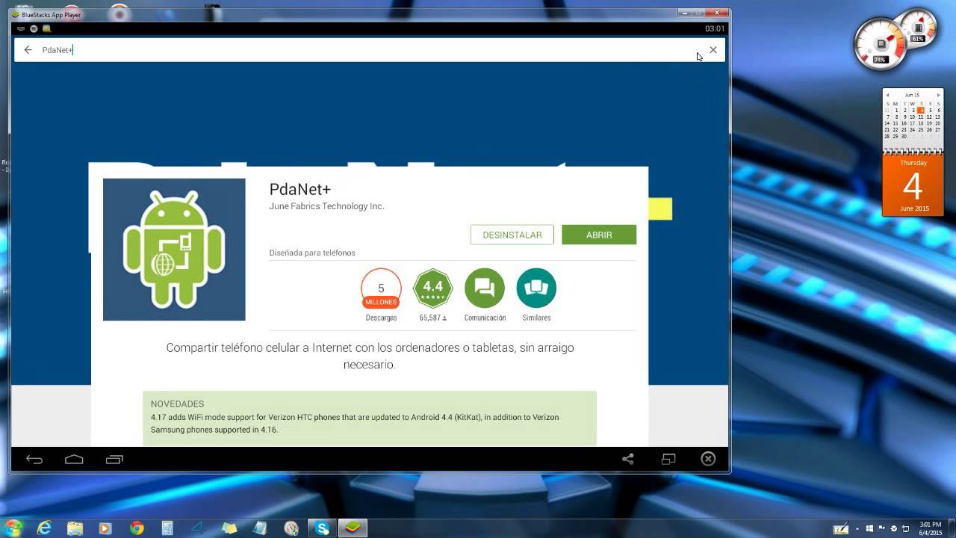Open the PdaNet+ app icon image
This screenshot has width=956, height=538.
174,250
